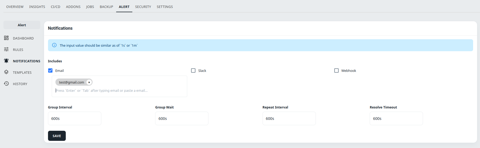The width and height of the screenshot is (480, 148).
Task: Switch to the Insights tab
Action: coord(37,7)
